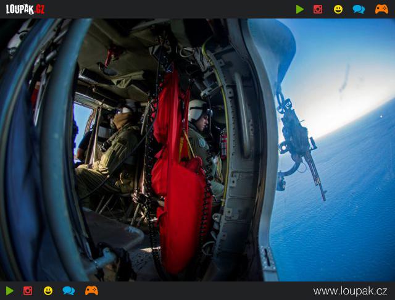The image size is (395, 300).
Task: Select the yellow smiley icon in top bar
Action: 338,9
